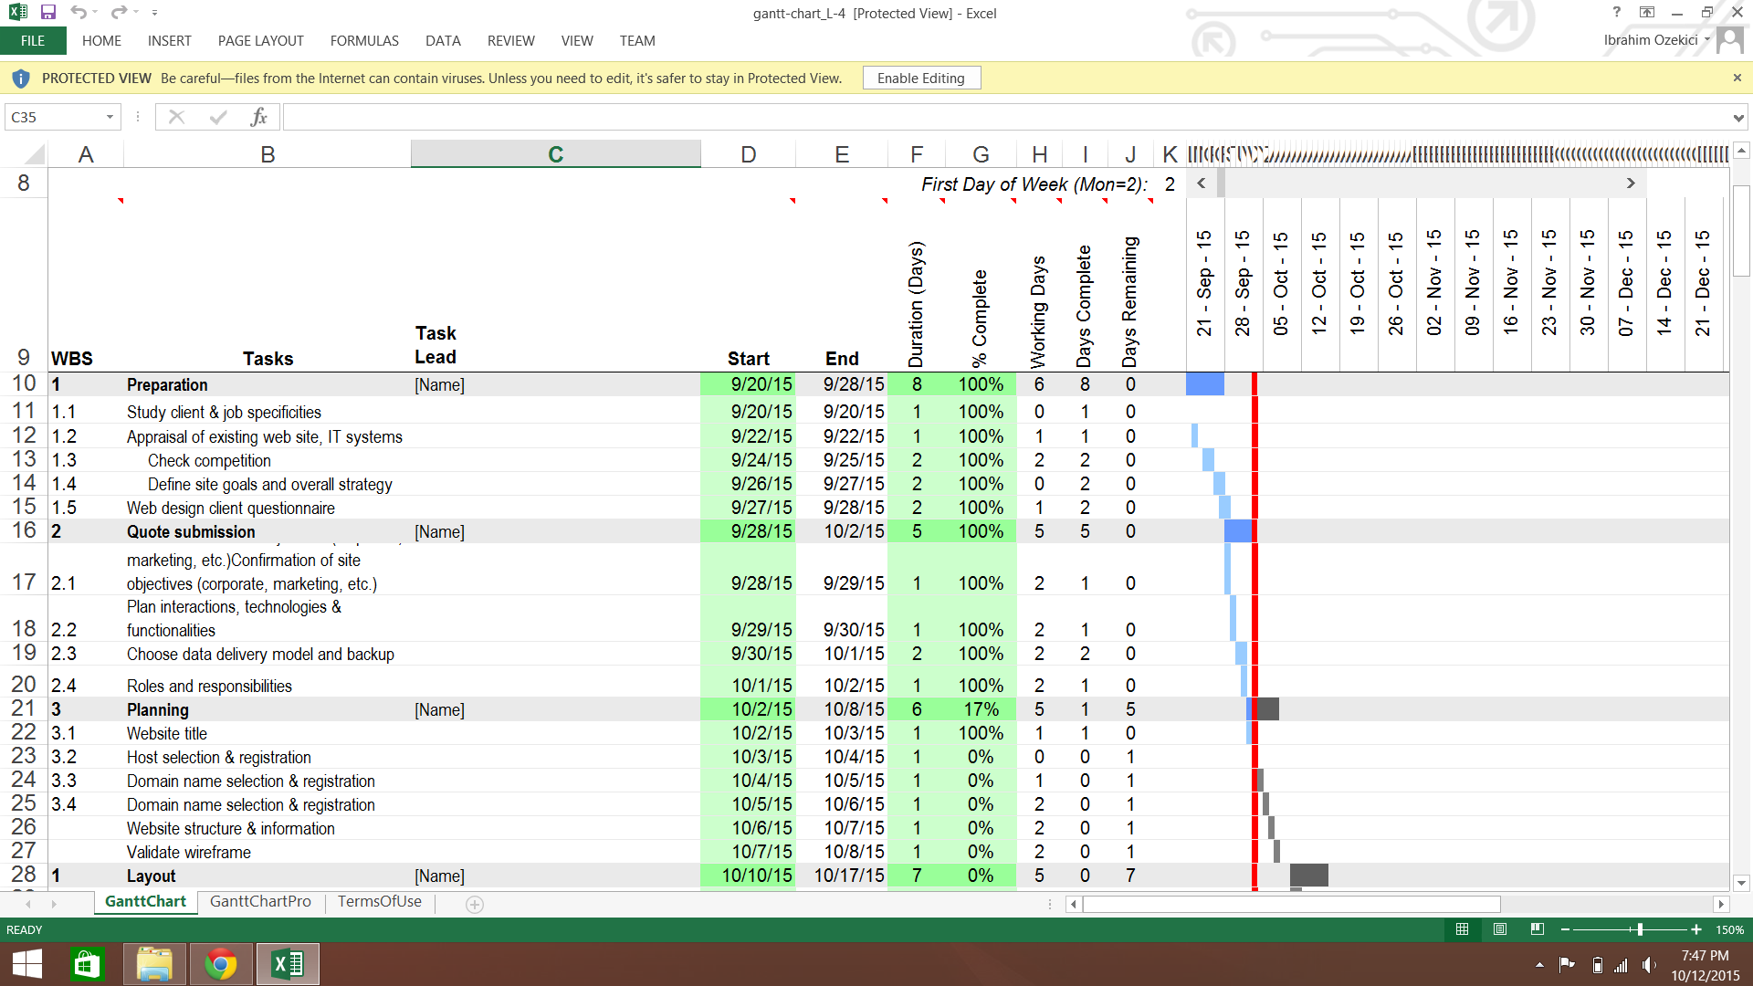Click the Enable Editing button
Image resolution: width=1753 pixels, height=986 pixels.
coord(920,79)
